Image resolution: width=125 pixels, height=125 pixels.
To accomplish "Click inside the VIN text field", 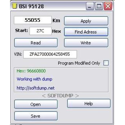I will [50, 54].
